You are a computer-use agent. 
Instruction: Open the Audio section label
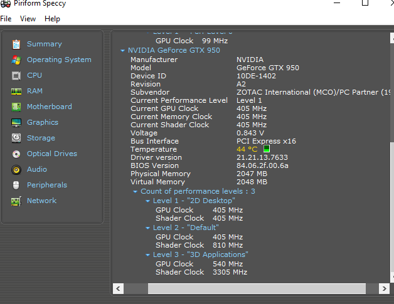[37, 169]
